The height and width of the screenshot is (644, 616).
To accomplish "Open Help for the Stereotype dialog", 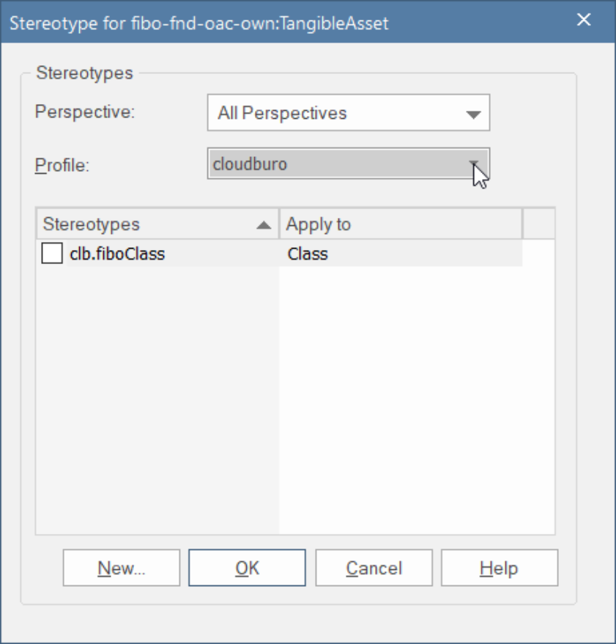I will tap(499, 568).
